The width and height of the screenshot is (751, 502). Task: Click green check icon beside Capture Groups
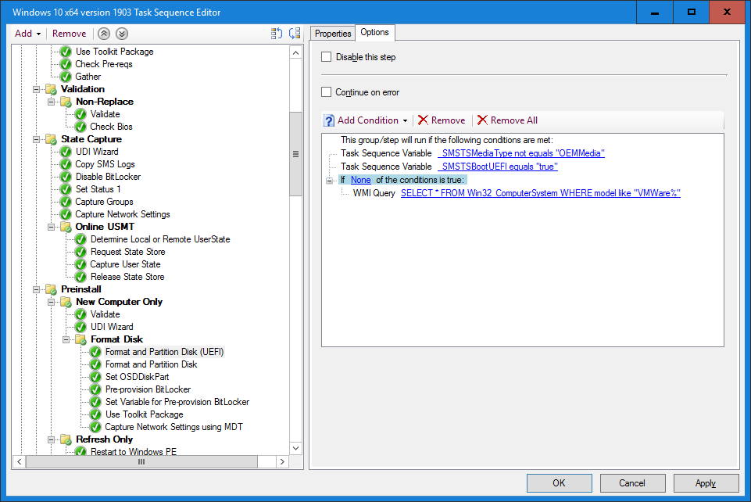66,202
